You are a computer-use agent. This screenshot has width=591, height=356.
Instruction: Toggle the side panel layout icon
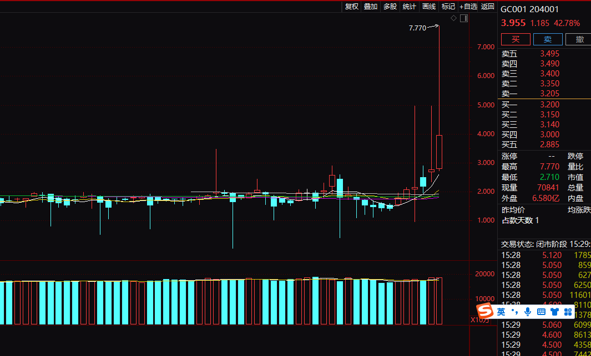464,18
